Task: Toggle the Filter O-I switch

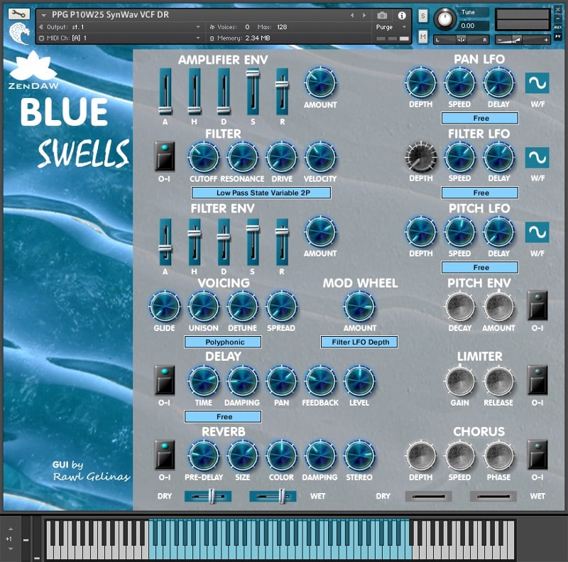Action: click(165, 156)
